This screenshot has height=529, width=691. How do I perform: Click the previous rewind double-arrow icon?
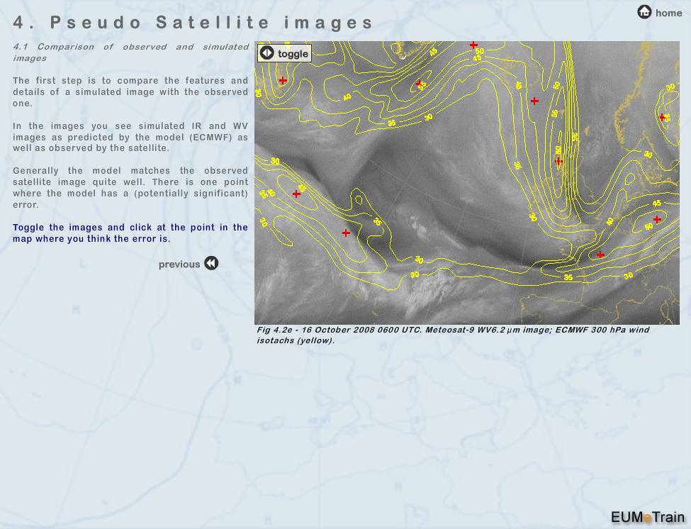tap(211, 264)
